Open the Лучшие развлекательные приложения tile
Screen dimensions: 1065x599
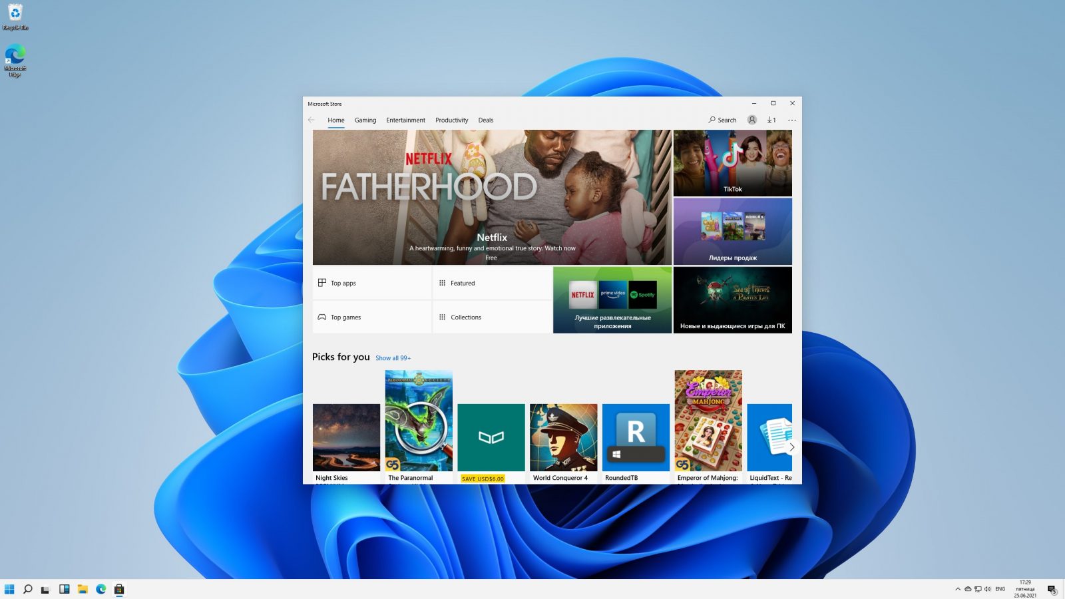(612, 300)
